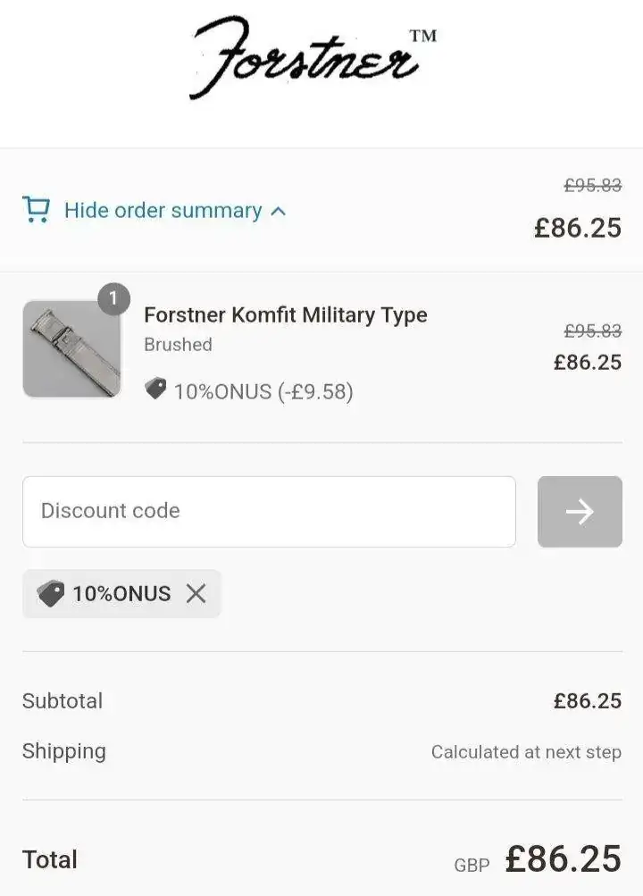Click the tag icon in the 10%ONUS chip

[51, 593]
